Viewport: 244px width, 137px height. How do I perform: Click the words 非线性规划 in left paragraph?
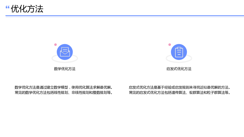[80, 93]
